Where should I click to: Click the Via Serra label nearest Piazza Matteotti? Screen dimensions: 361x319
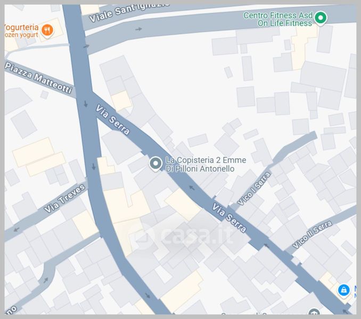[x=113, y=120]
